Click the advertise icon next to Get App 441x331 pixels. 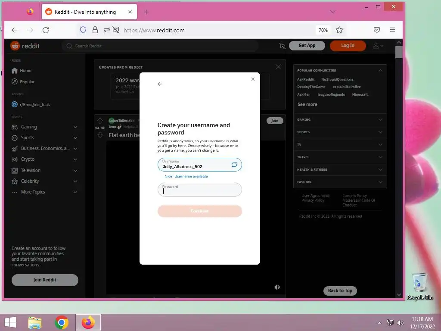pyautogui.click(x=283, y=46)
